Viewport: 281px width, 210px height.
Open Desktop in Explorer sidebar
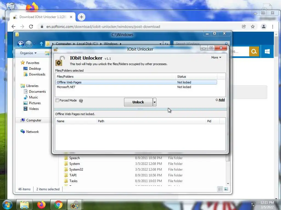(x=32, y=69)
